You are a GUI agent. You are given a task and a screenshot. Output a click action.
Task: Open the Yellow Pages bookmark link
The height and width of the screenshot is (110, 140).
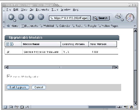coord(108,26)
